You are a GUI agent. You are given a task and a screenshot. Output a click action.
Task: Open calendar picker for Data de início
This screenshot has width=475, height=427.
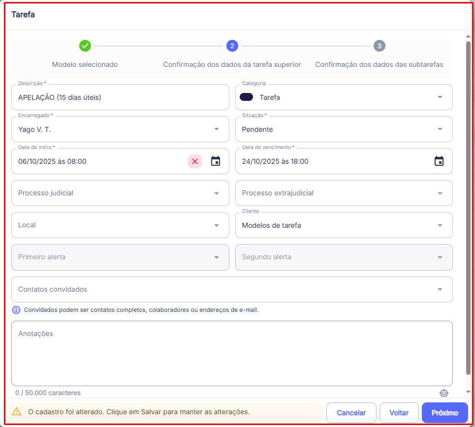click(x=216, y=161)
